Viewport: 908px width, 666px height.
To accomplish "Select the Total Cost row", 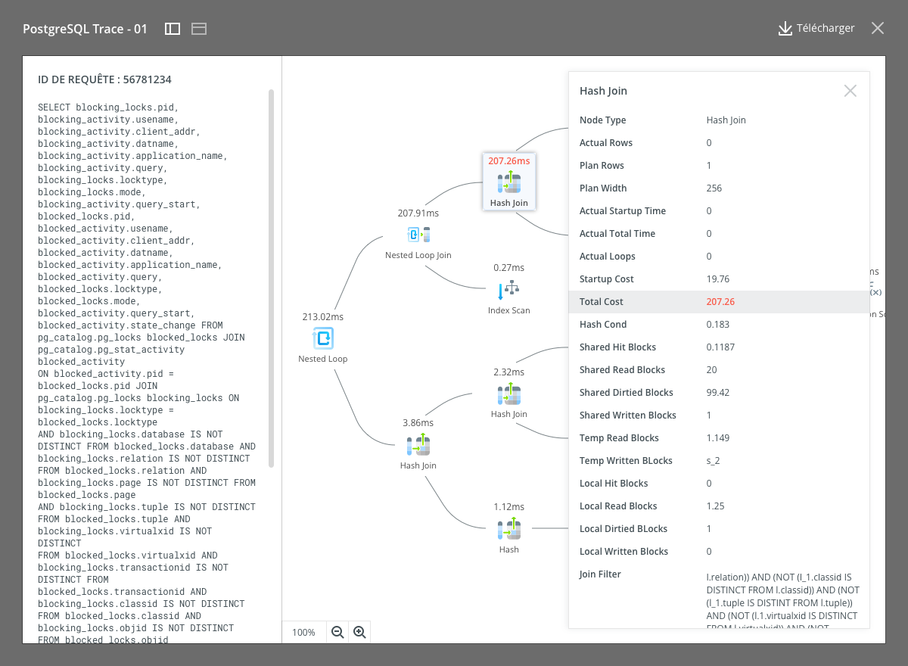I will (719, 302).
